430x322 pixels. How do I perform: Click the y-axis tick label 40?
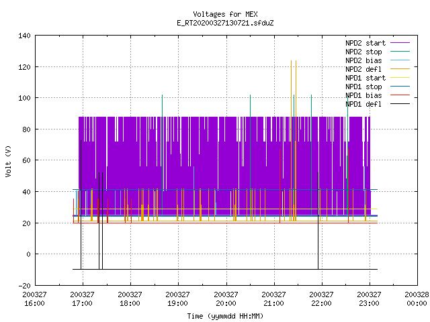coord(27,192)
